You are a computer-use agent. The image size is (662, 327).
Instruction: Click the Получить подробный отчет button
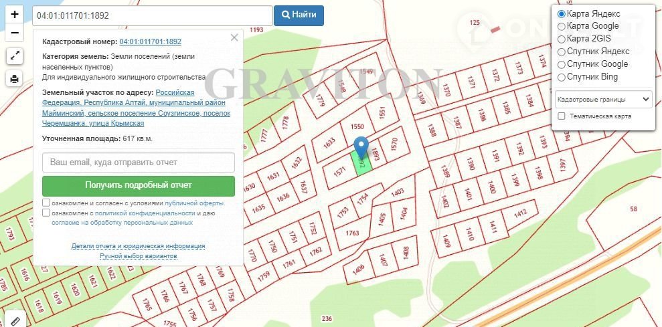click(x=138, y=185)
